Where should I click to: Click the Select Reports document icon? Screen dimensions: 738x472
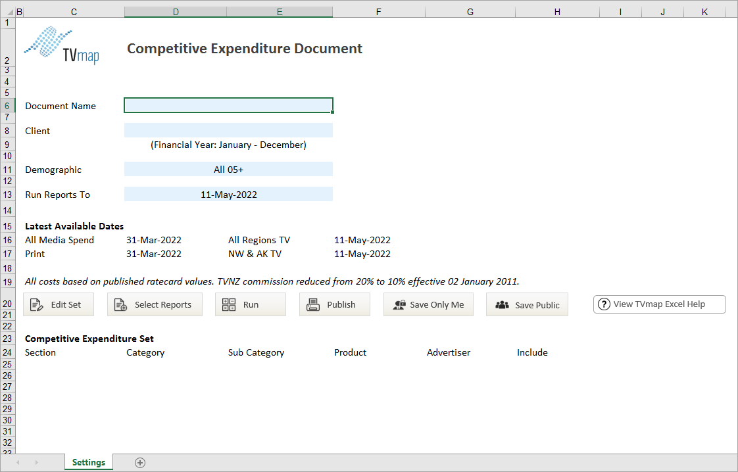coord(120,305)
